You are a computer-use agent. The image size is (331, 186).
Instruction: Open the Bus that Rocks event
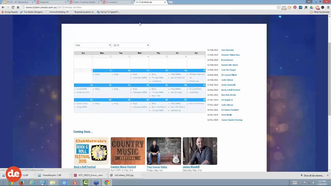tap(229, 95)
